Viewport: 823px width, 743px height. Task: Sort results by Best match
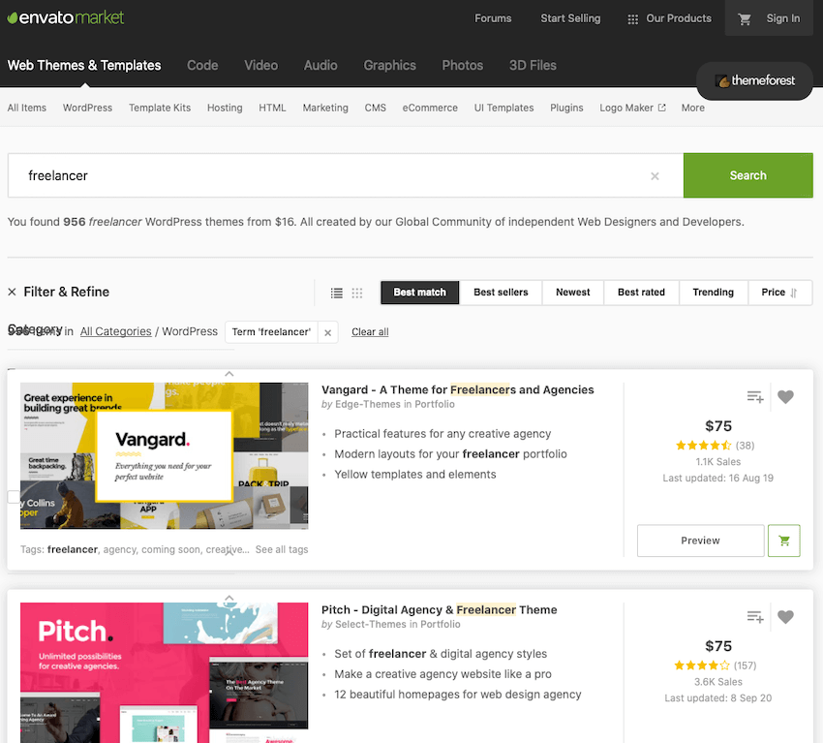point(420,293)
